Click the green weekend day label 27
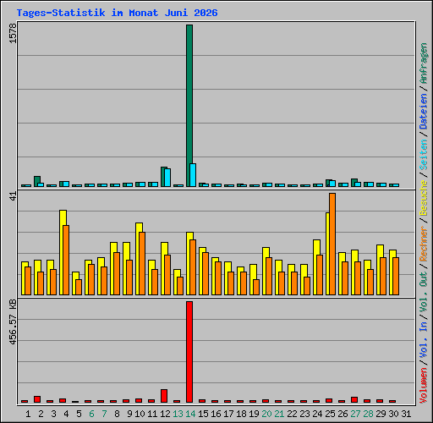 (x=355, y=414)
